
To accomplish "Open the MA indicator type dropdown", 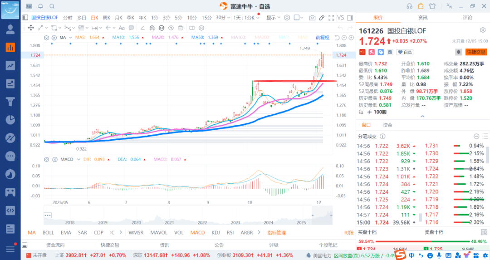I will pyautogui.click(x=70, y=38).
